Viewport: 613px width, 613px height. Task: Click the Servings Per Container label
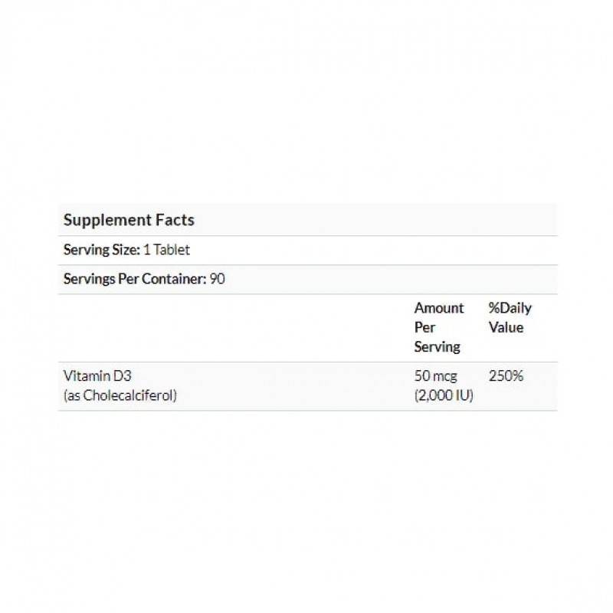(x=135, y=279)
